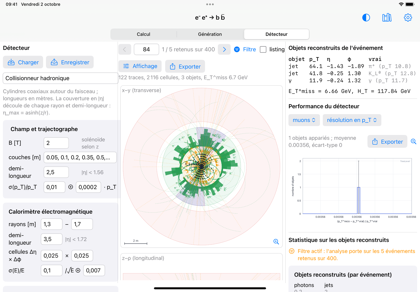Click Exporter next to Affichage
This screenshot has height=292, width=420.
tap(185, 66)
